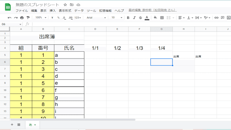Open the Arial font dropdown
The width and height of the screenshot is (231, 130).
tap(96, 18)
